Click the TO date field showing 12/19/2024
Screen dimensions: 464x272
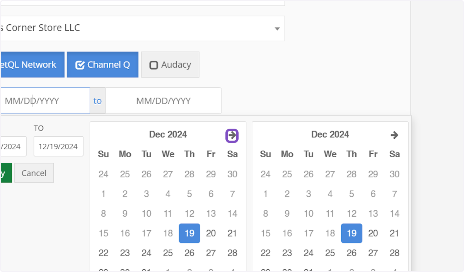click(x=58, y=146)
